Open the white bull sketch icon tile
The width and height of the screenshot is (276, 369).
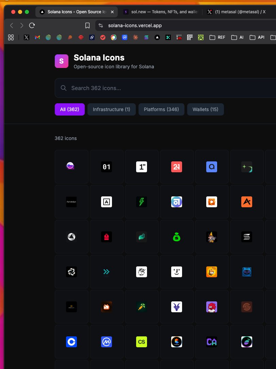point(142,271)
